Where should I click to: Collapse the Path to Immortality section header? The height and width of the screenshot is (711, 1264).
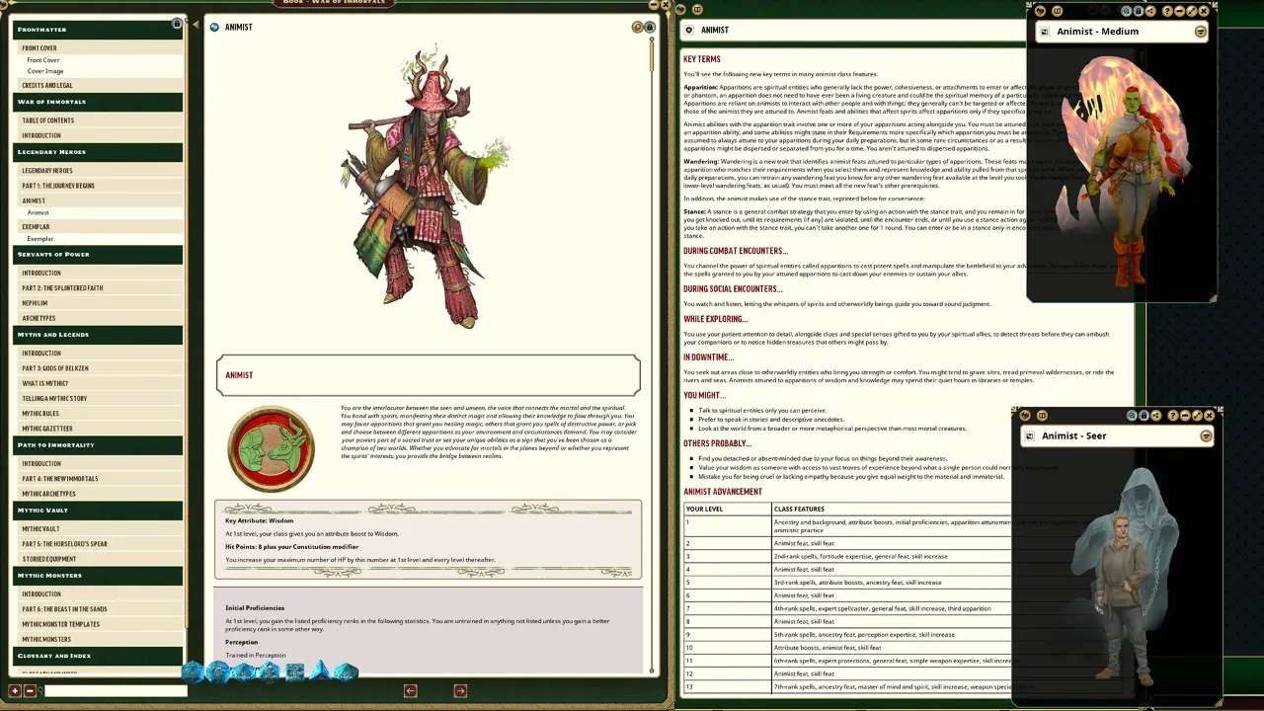click(x=98, y=445)
